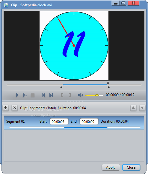Edit the End time field 00:00:09
Image resolution: width=148 pixels, height=174 pixels.
(89, 121)
